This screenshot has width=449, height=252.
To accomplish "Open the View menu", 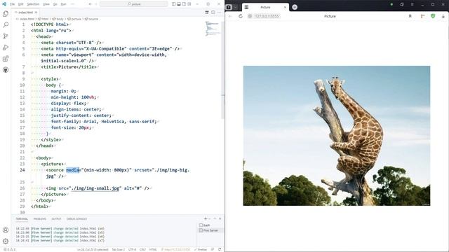I will point(46,4).
